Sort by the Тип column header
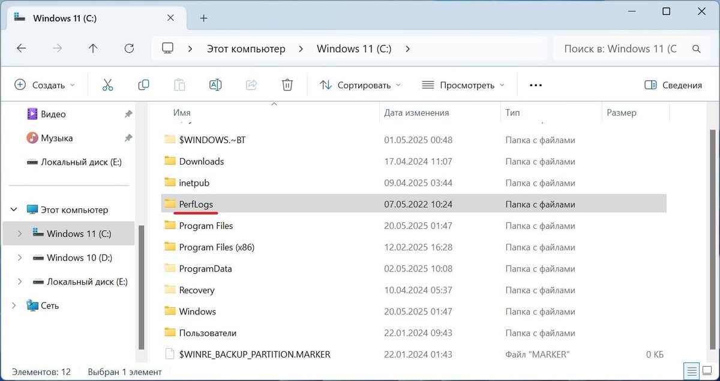This screenshot has width=720, height=381. [512, 113]
